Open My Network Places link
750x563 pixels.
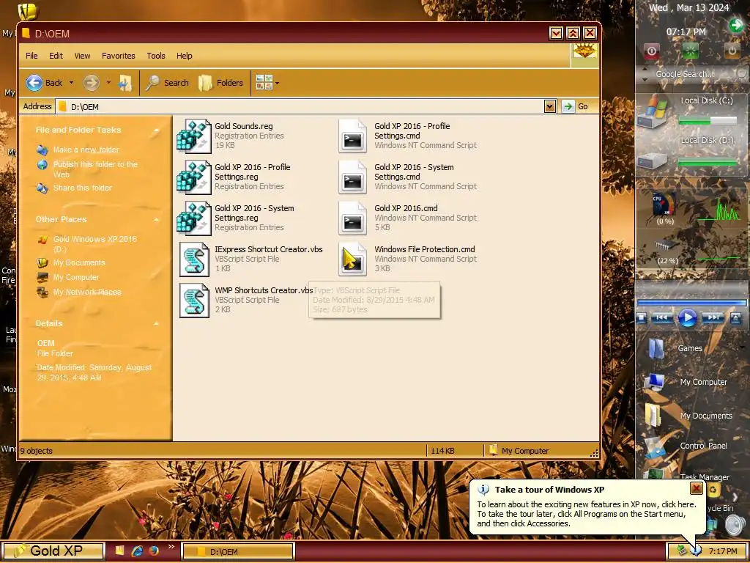(x=87, y=292)
